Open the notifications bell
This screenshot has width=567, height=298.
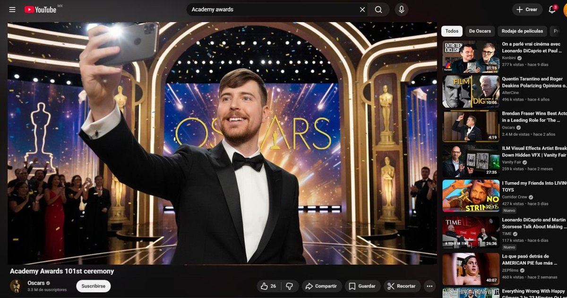(x=552, y=9)
